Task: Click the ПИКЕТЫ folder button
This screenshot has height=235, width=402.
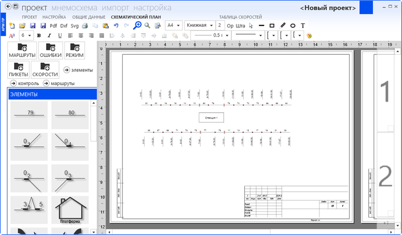Action: (x=18, y=70)
